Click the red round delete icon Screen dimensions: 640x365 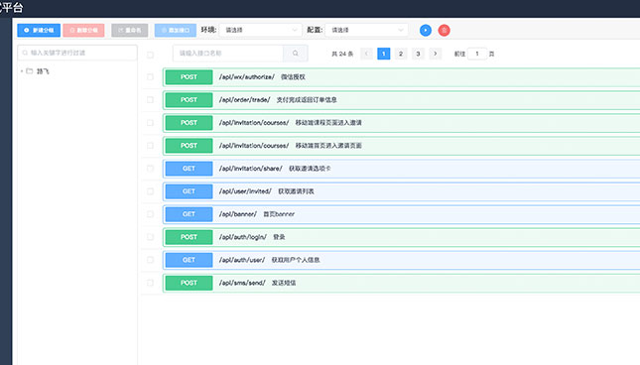445,30
